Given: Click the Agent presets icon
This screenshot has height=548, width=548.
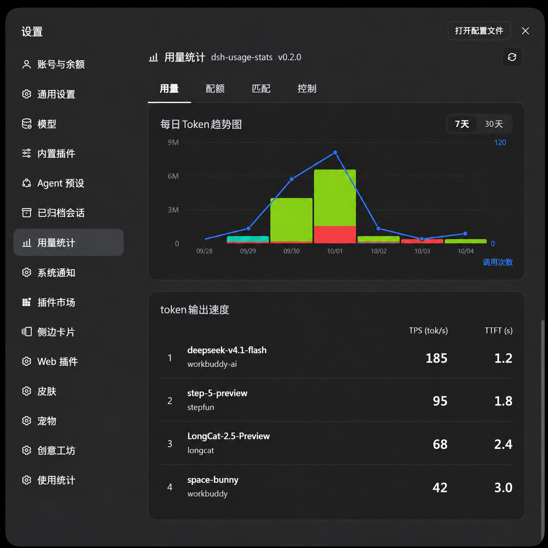Looking at the screenshot, I should tap(27, 183).
